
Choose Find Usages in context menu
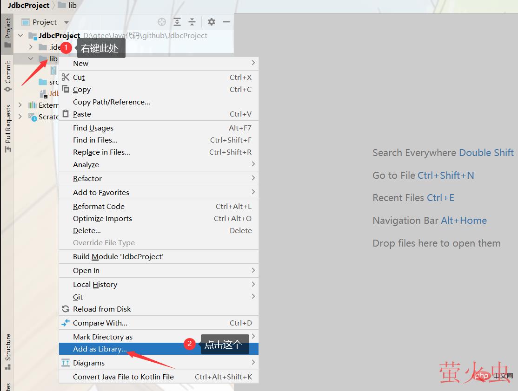pos(93,128)
